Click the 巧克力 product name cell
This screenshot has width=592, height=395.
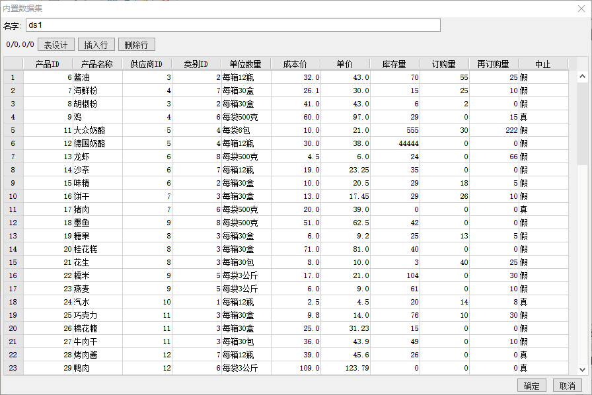click(x=97, y=315)
